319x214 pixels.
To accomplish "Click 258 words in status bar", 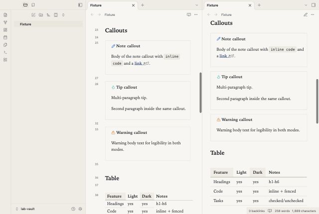I will point(282,211).
